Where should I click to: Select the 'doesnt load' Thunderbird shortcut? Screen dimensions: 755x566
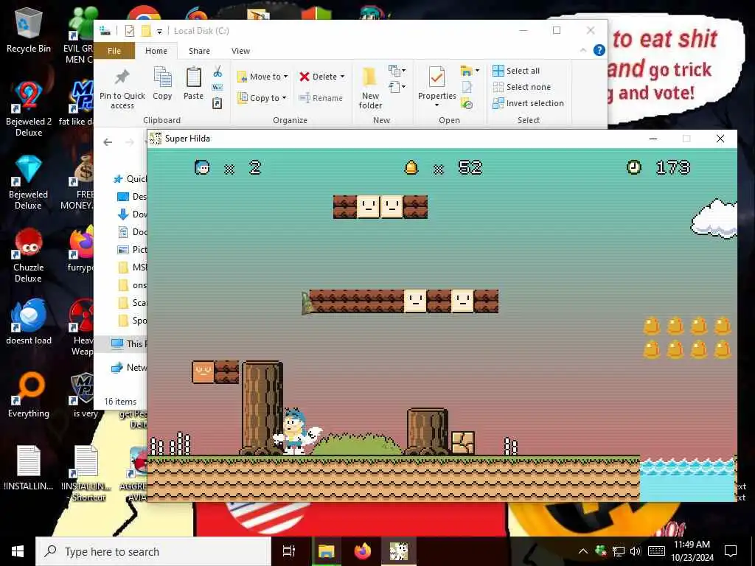[29, 322]
